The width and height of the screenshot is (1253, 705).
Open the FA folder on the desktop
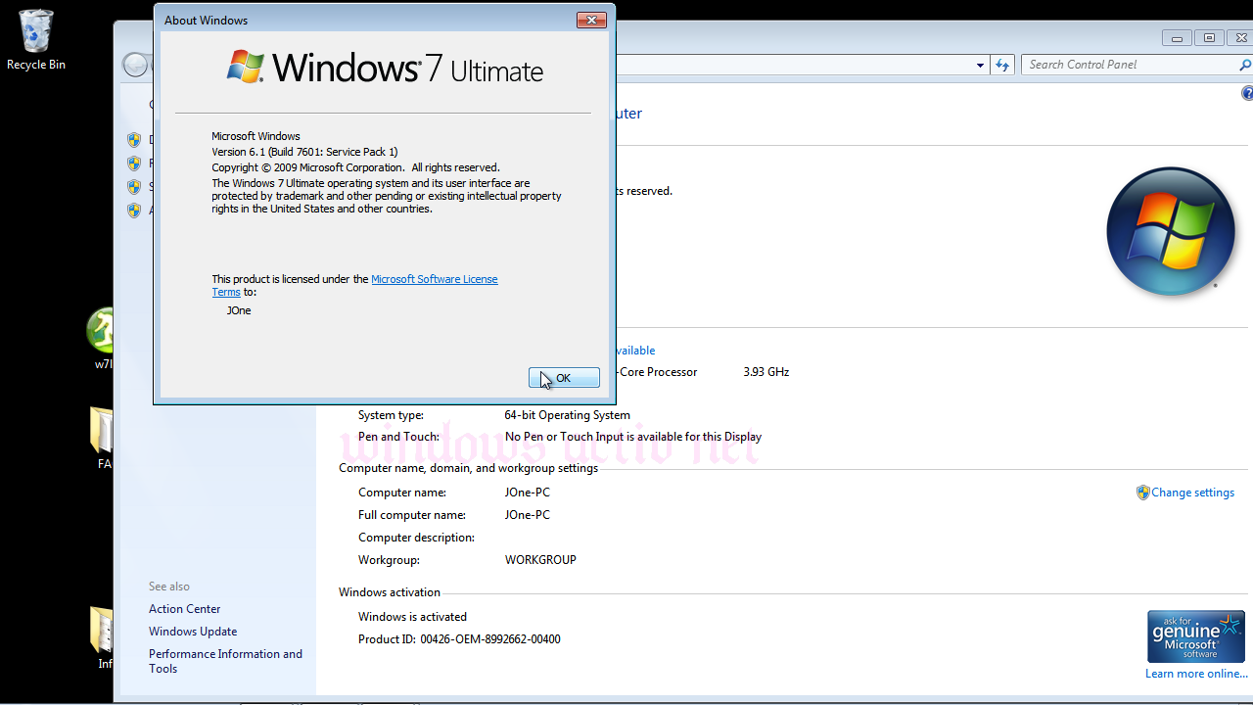click(101, 439)
